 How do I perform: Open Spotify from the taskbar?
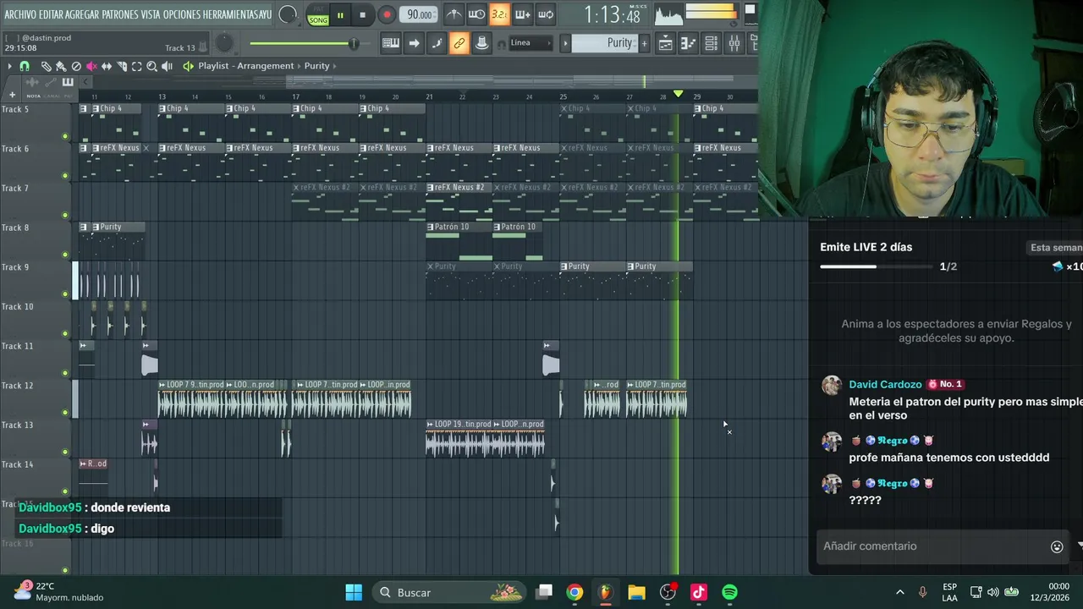click(x=729, y=592)
